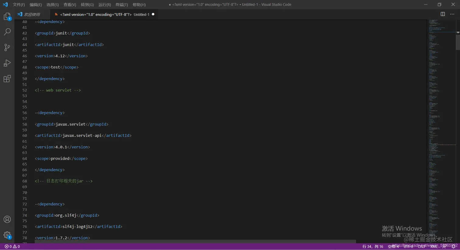Click the <version>4.0.1</version> line
Viewport: 460px width, 250px height.
pos(62,147)
